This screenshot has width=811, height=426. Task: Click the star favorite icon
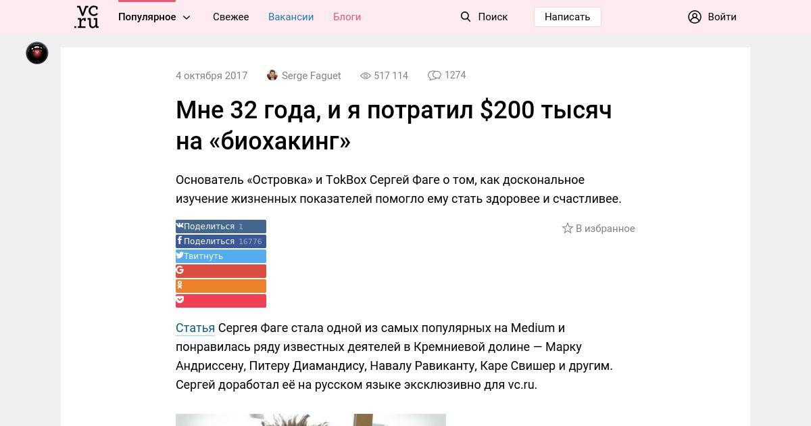coord(568,229)
